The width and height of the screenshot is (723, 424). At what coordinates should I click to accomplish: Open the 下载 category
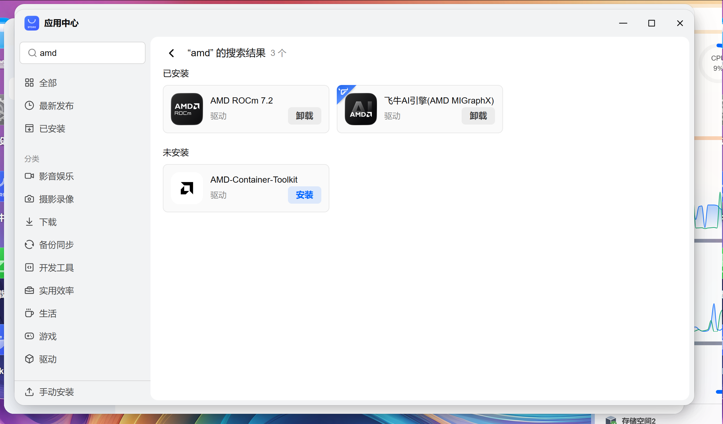48,222
